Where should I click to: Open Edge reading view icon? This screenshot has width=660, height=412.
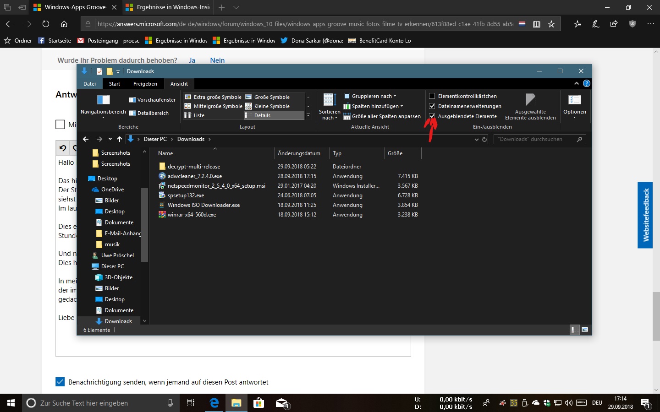[x=537, y=24]
